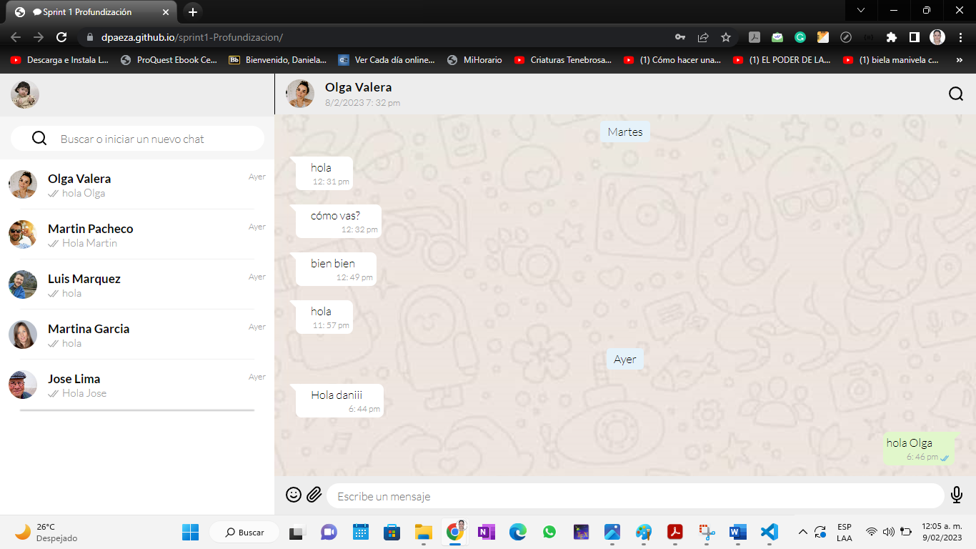Click the magnifier in the chat search bar

click(39, 139)
